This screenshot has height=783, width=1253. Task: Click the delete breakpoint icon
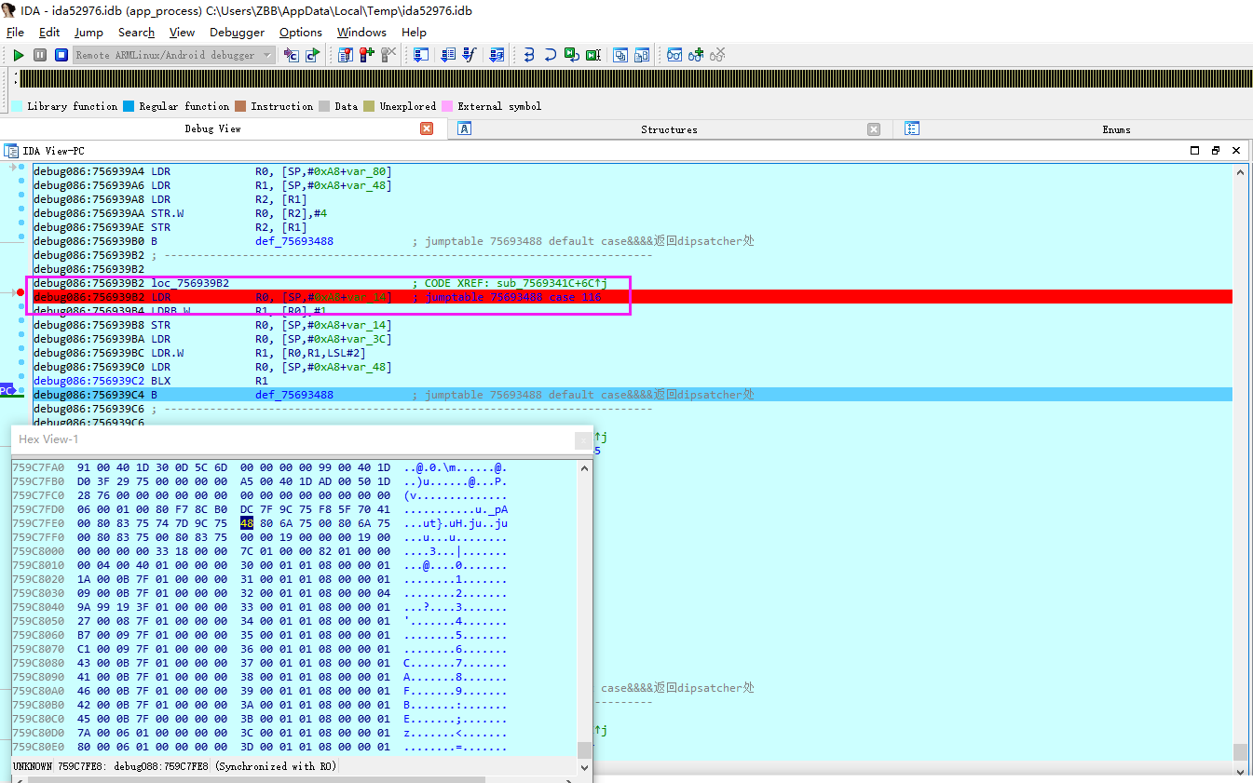(x=388, y=55)
